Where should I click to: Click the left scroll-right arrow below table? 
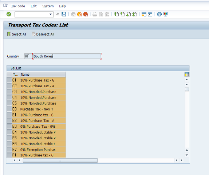[19, 160]
